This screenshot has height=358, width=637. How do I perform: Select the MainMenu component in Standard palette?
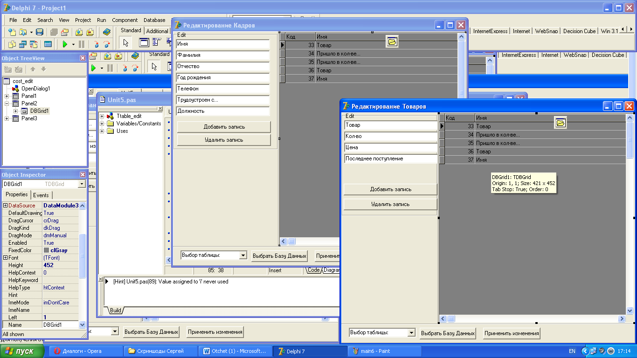point(158,43)
